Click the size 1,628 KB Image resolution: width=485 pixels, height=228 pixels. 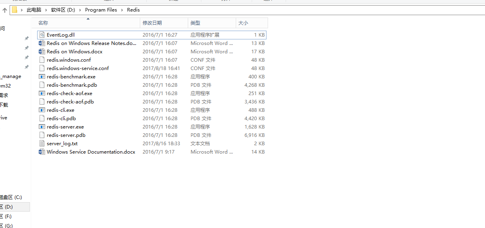point(254,127)
